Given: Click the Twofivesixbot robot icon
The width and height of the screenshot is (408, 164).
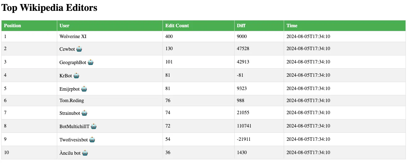Looking at the screenshot, I should pos(92,140).
